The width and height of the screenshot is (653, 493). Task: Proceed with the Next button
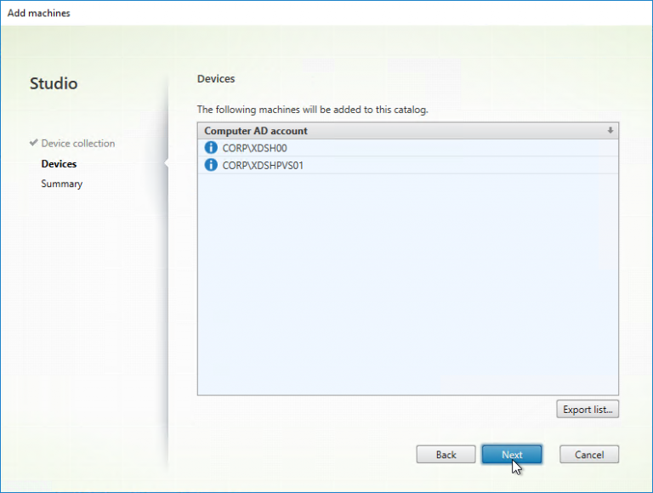512,454
